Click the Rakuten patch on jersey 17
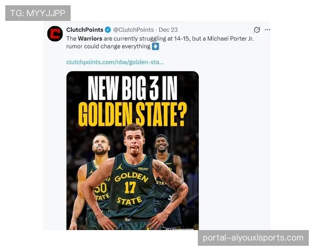314x251 pixels. click(143, 168)
